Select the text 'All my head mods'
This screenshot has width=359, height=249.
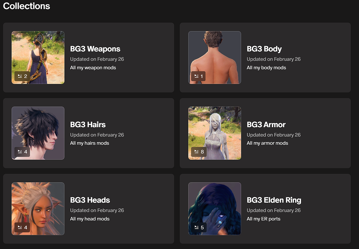coord(90,219)
